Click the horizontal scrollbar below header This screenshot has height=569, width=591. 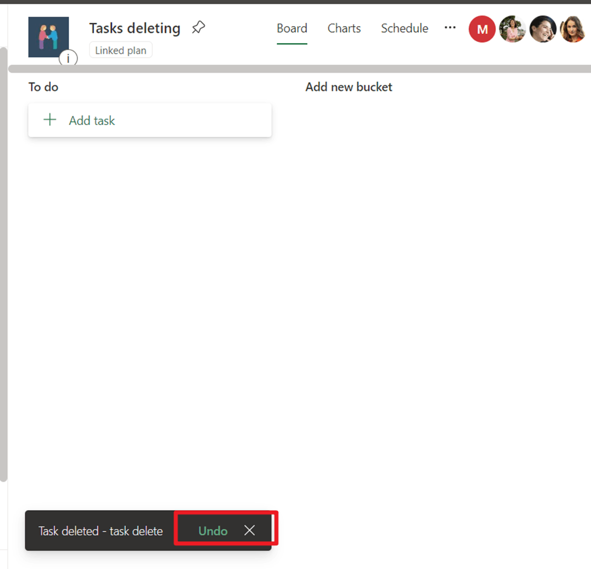299,68
